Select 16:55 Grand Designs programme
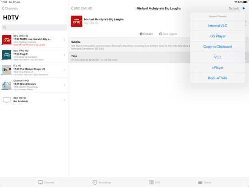This screenshot has height=187, width=249. 25,84
